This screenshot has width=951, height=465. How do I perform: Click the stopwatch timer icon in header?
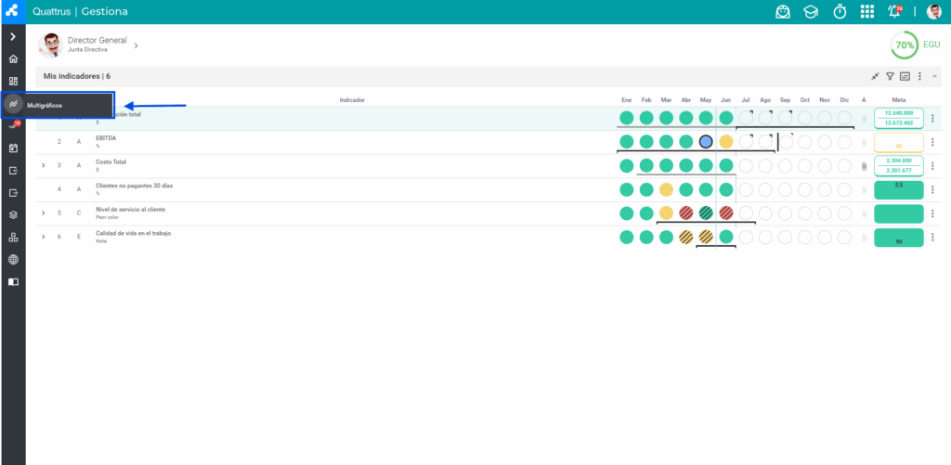tap(840, 11)
